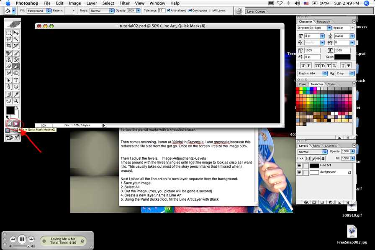Open the layer blend mode dropdown
This screenshot has height=250, width=375.
coord(312,152)
